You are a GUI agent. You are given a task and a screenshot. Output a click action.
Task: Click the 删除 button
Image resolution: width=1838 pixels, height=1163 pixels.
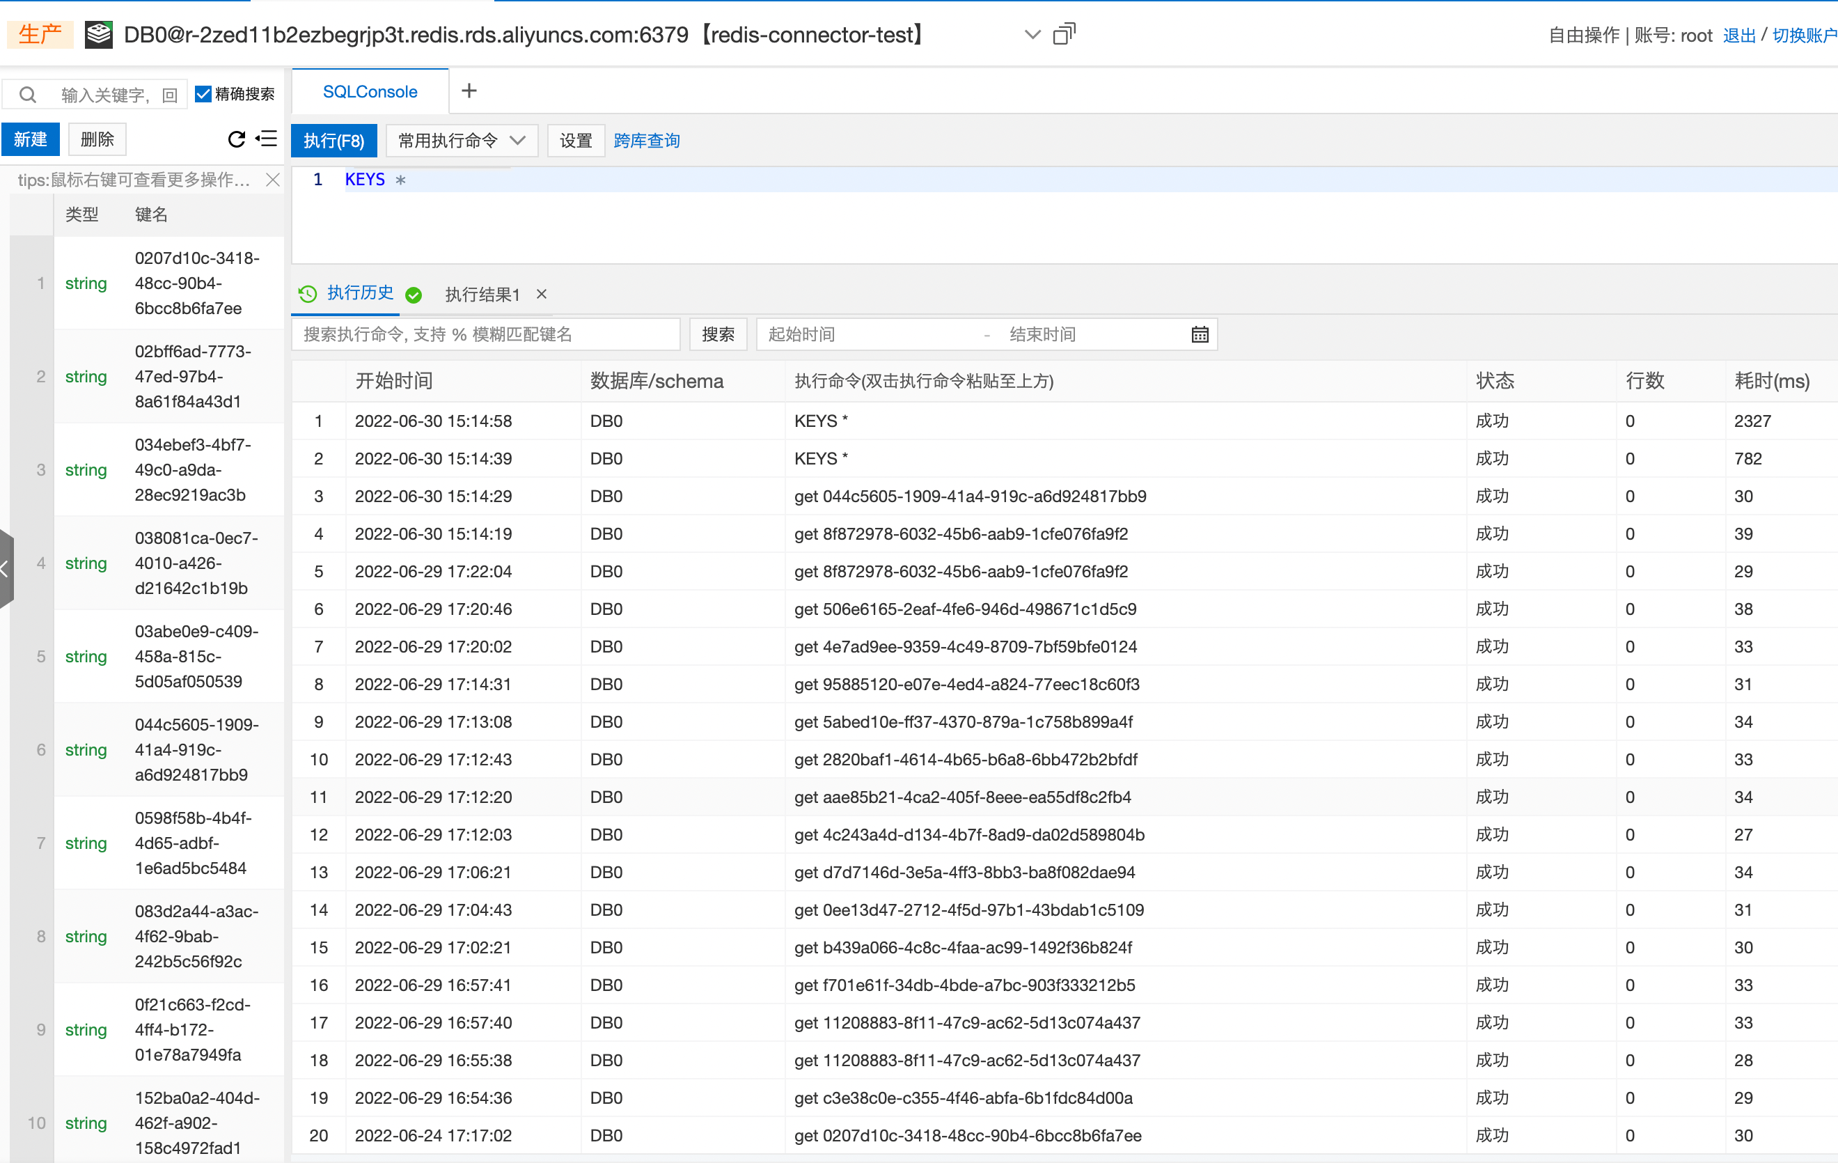click(97, 139)
